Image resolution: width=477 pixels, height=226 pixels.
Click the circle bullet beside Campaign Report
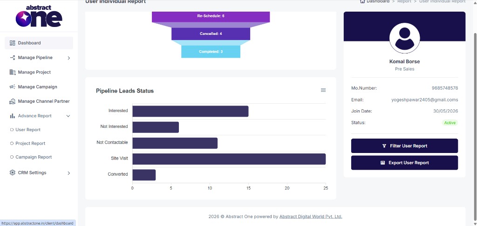click(x=12, y=157)
